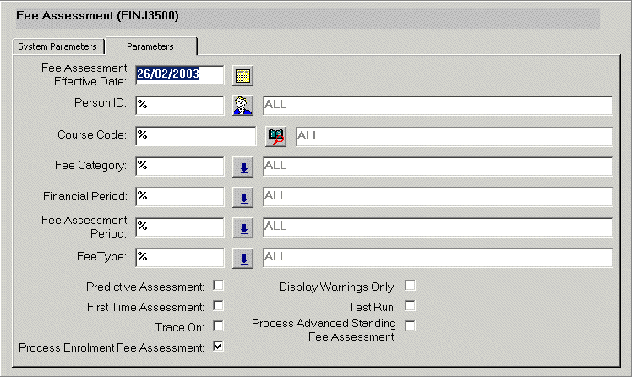This screenshot has width=632, height=377.
Task: Select the Fee Category input field
Action: (x=179, y=166)
